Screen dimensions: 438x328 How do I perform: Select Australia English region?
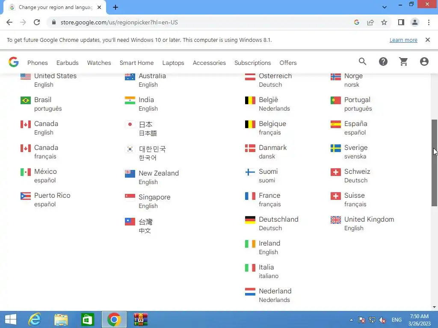click(x=145, y=80)
